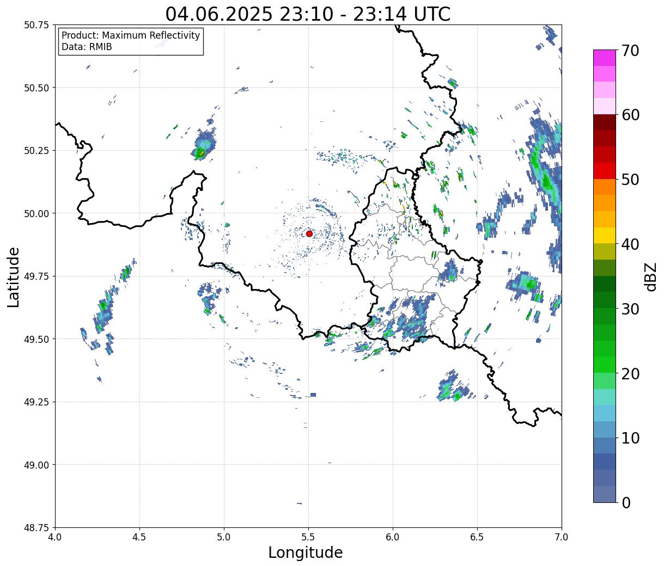
Task: Click the echo band near 4.3°E, 49.6°N
Action: click(102, 316)
